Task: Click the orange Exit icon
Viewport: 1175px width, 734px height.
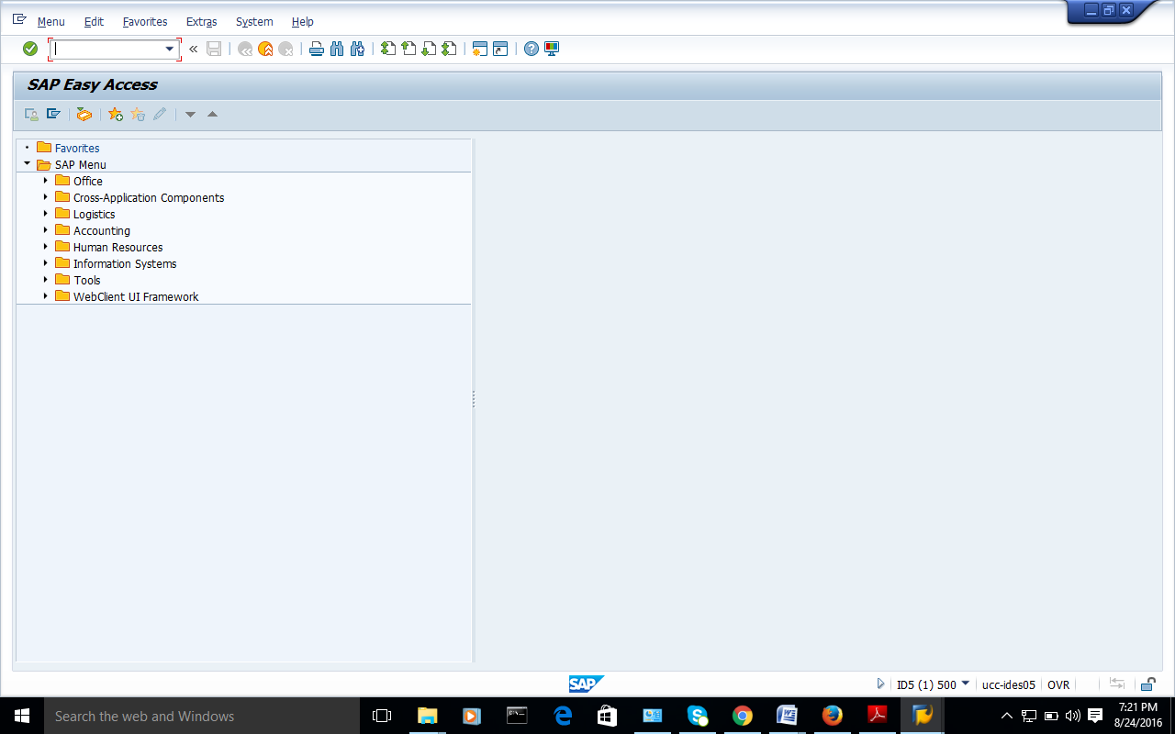Action: coord(265,49)
